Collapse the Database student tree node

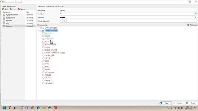(39, 31)
